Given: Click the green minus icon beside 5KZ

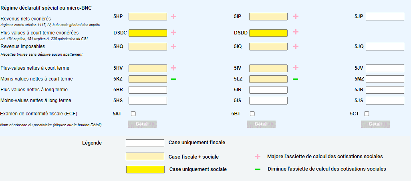Looking at the screenshot, I should (173, 79).
